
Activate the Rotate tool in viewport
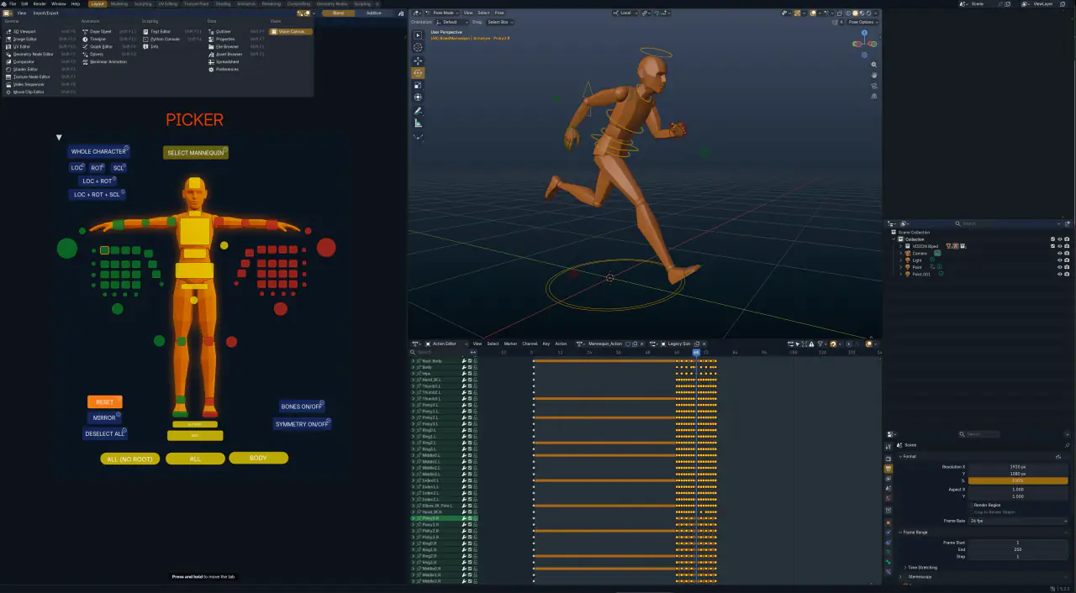point(418,73)
